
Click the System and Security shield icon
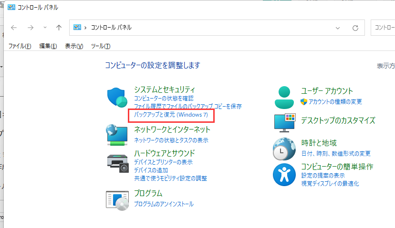(117, 97)
